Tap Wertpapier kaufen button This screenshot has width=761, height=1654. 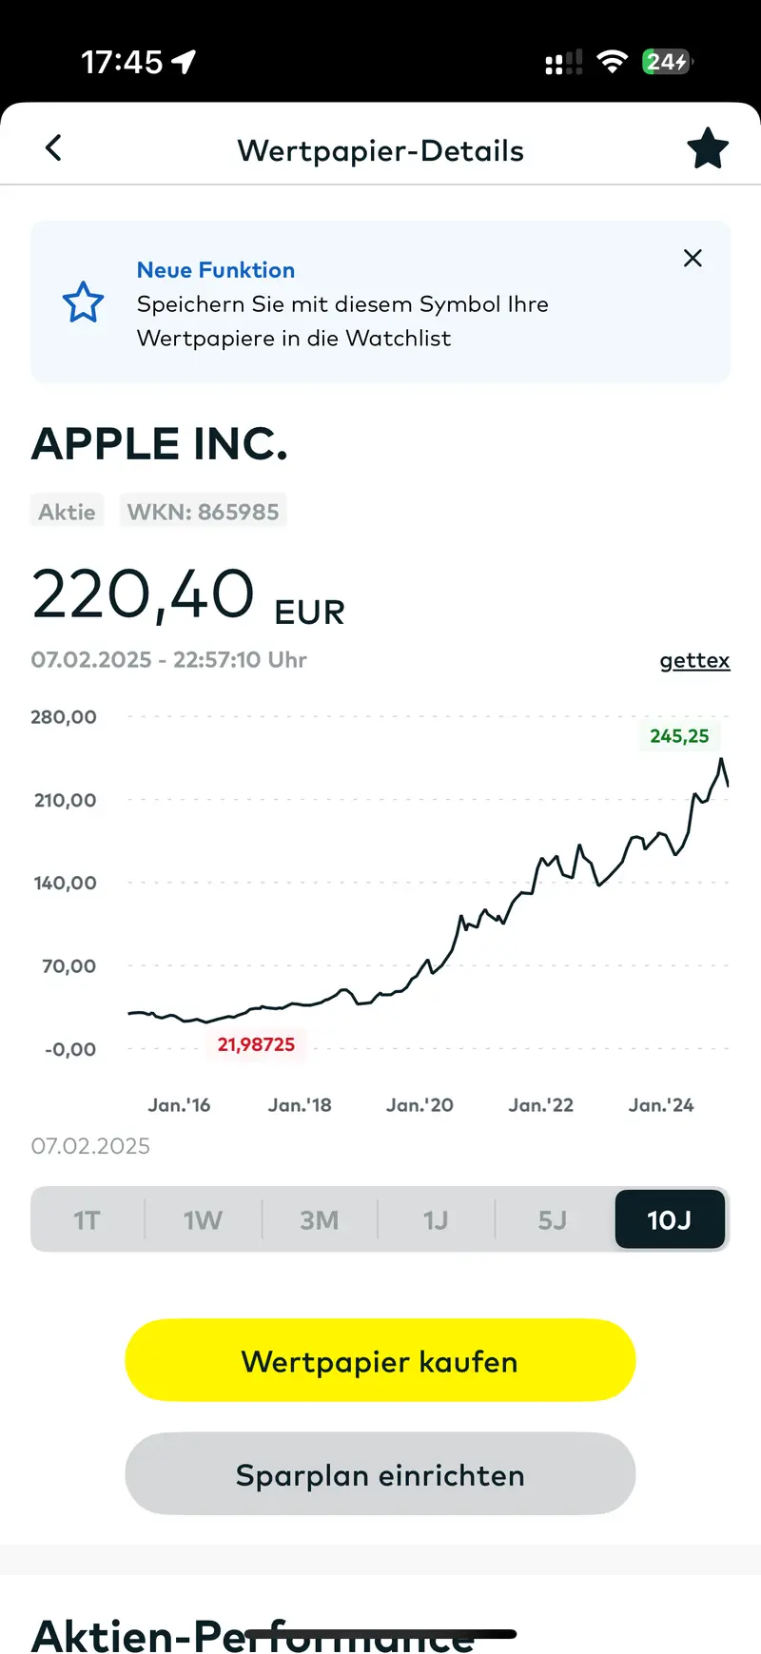[380, 1360]
